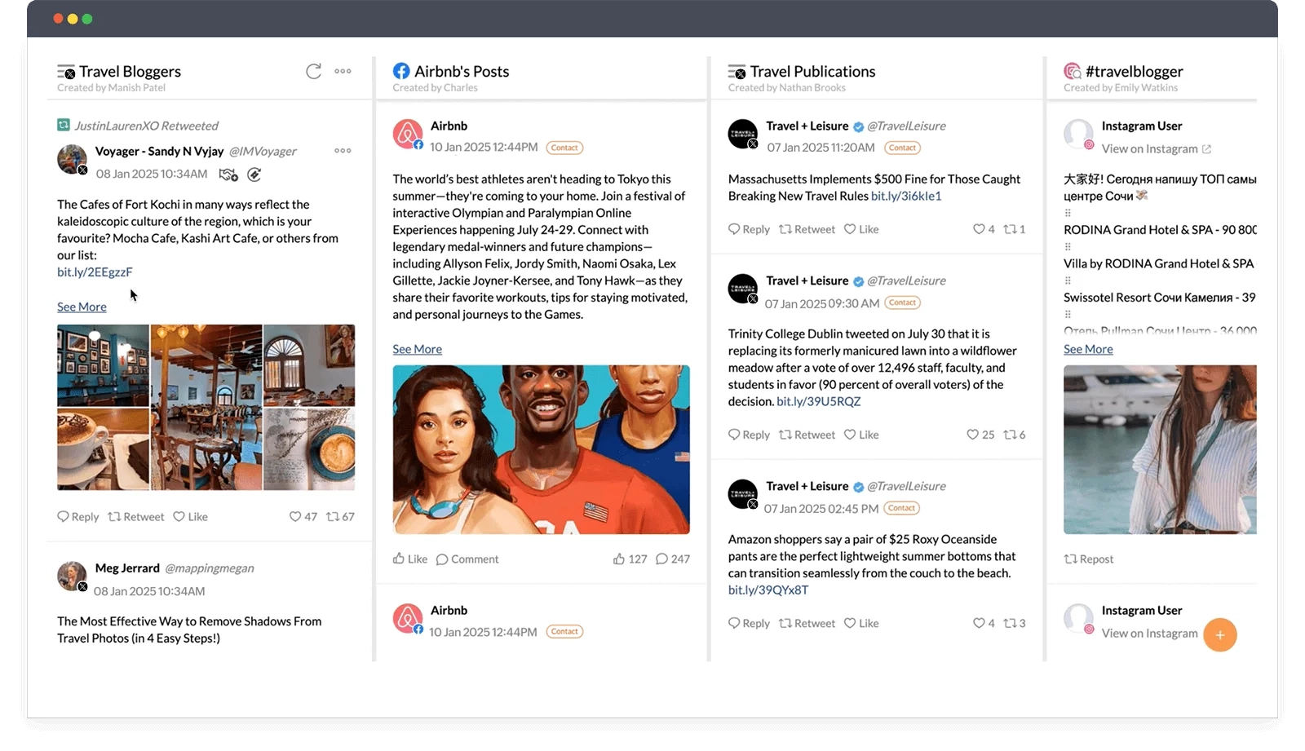The width and height of the screenshot is (1305, 751).
Task: Click Contact badge on Amazon shoppers post
Action: [901, 508]
